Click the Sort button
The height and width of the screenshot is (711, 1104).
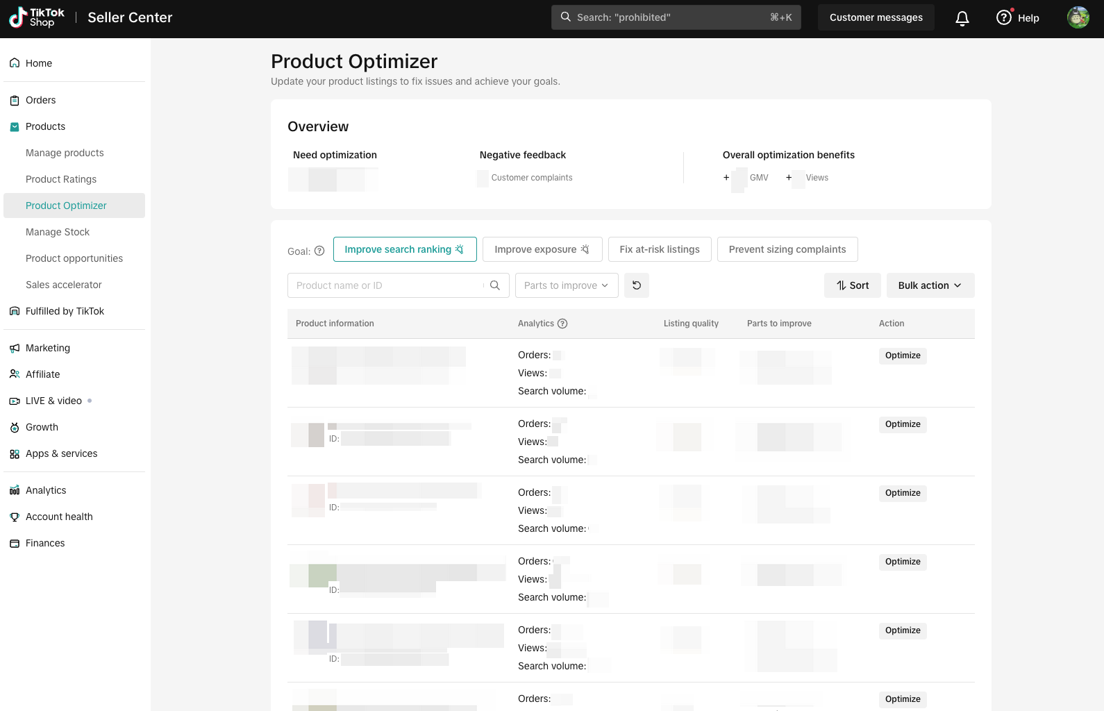click(x=852, y=285)
